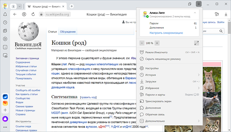Click the ru.wikipedia.org address field
The height and width of the screenshot is (132, 231).
pyautogui.click(x=57, y=14)
